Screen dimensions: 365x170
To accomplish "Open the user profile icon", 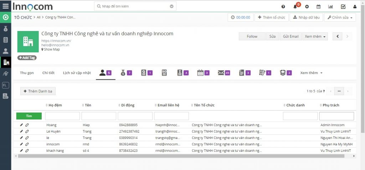I will coord(355,6).
